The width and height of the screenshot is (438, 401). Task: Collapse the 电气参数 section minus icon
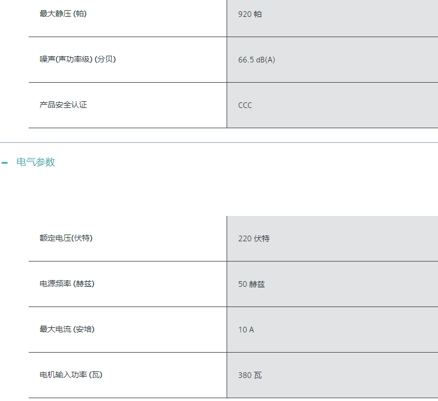pyautogui.click(x=4, y=163)
